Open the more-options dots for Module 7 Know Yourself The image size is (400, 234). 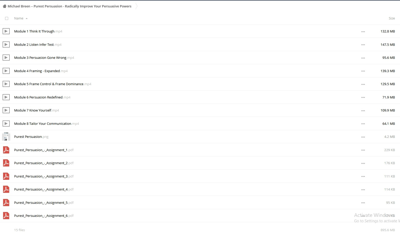click(363, 111)
